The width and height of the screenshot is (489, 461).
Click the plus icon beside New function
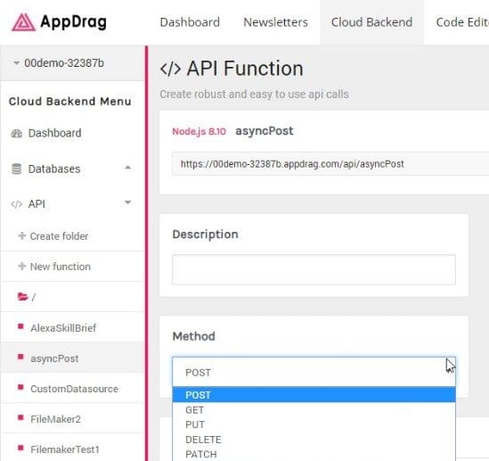click(x=22, y=267)
